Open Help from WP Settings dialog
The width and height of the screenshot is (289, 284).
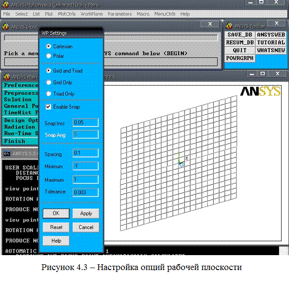(56, 241)
